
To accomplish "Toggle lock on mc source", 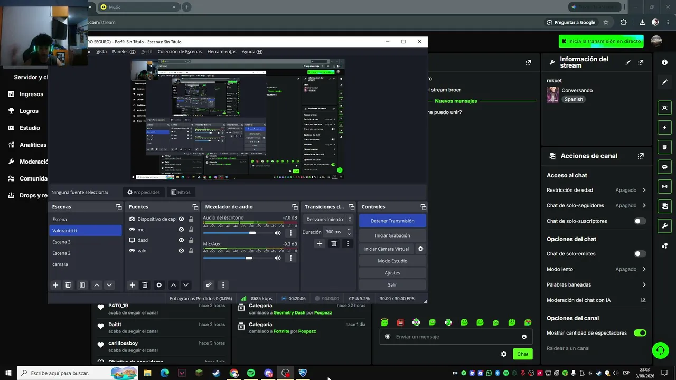I will 191,230.
